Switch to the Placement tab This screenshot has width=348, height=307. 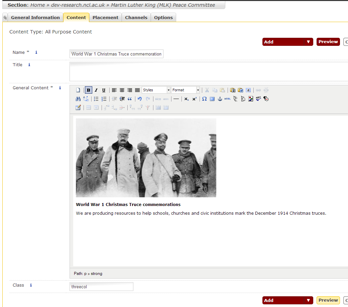[105, 18]
